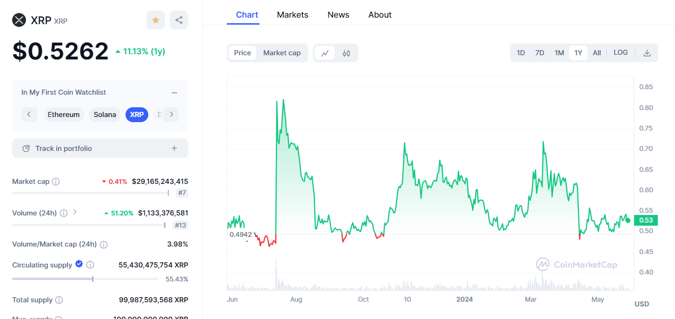Set chart range to 7D

click(x=540, y=53)
